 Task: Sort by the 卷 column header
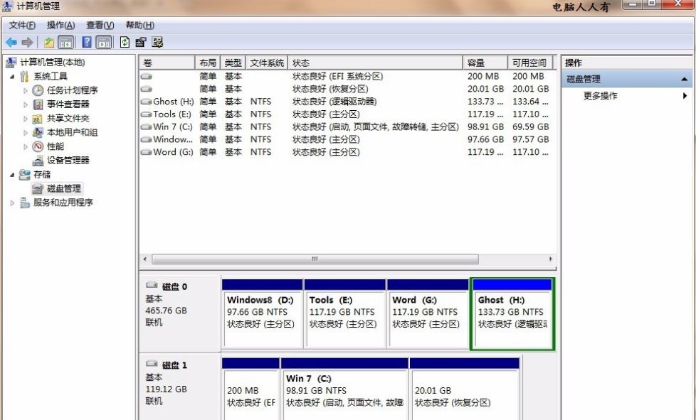click(x=167, y=63)
